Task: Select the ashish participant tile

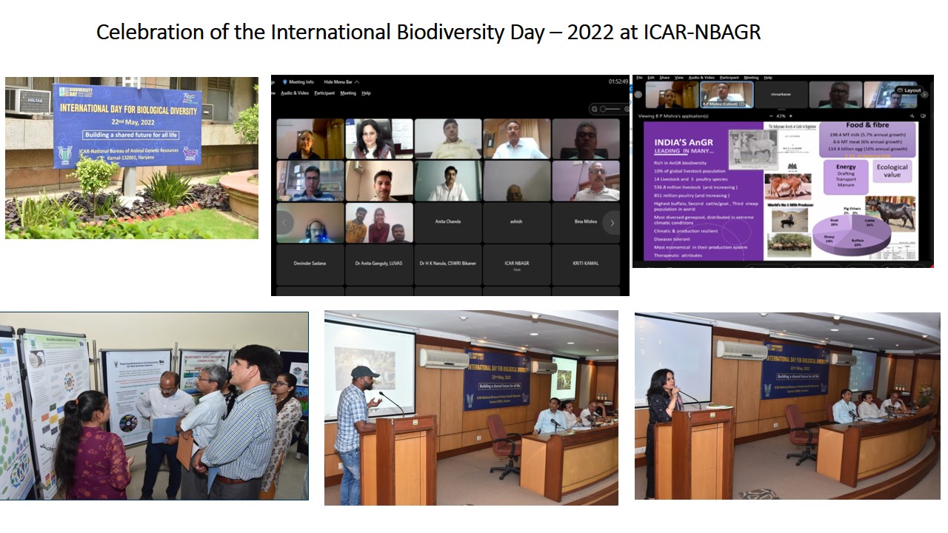Action: (516, 223)
